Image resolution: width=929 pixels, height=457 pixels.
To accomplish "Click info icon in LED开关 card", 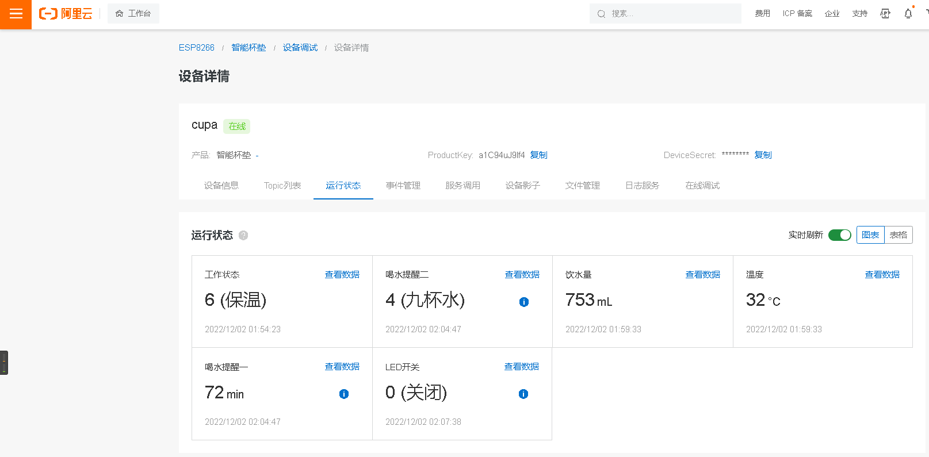I will point(523,394).
